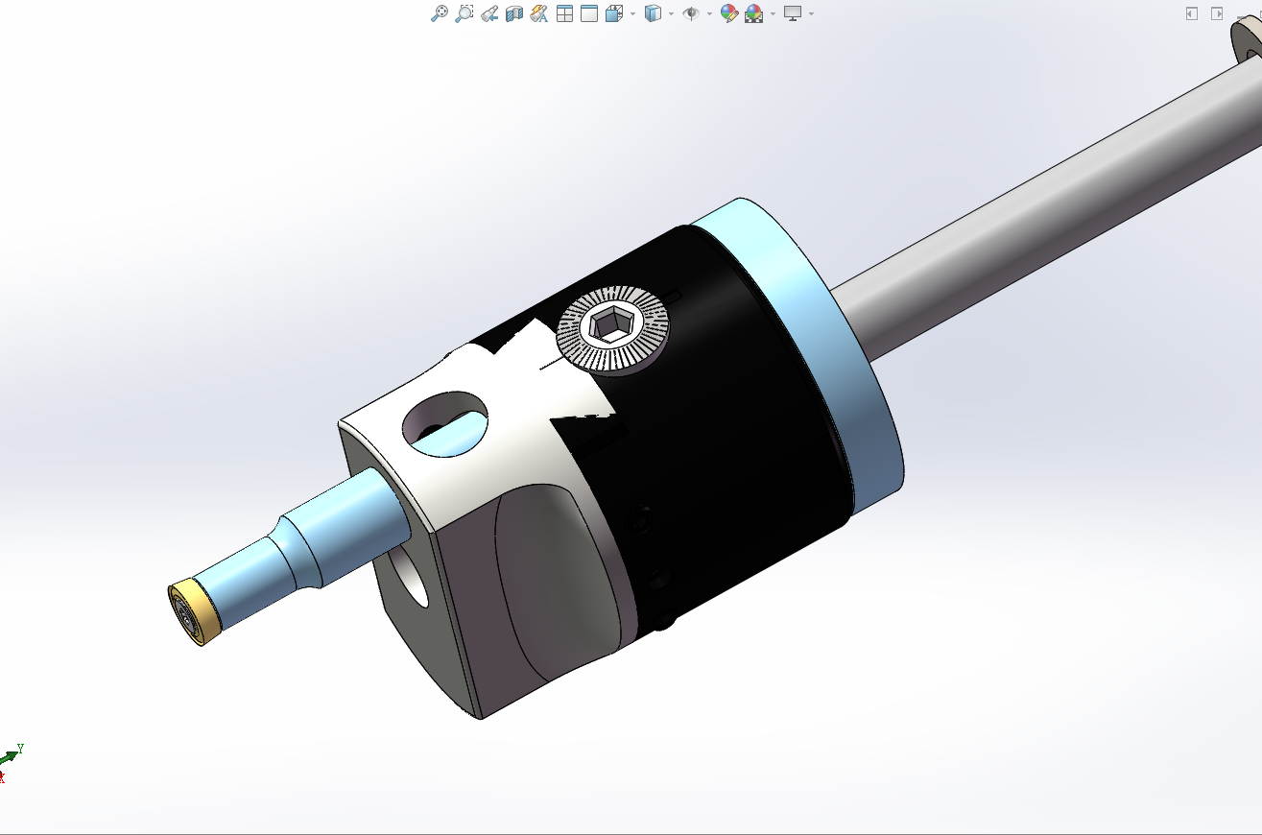Toggle the Section View tool
This screenshot has width=1262, height=835.
(x=514, y=13)
